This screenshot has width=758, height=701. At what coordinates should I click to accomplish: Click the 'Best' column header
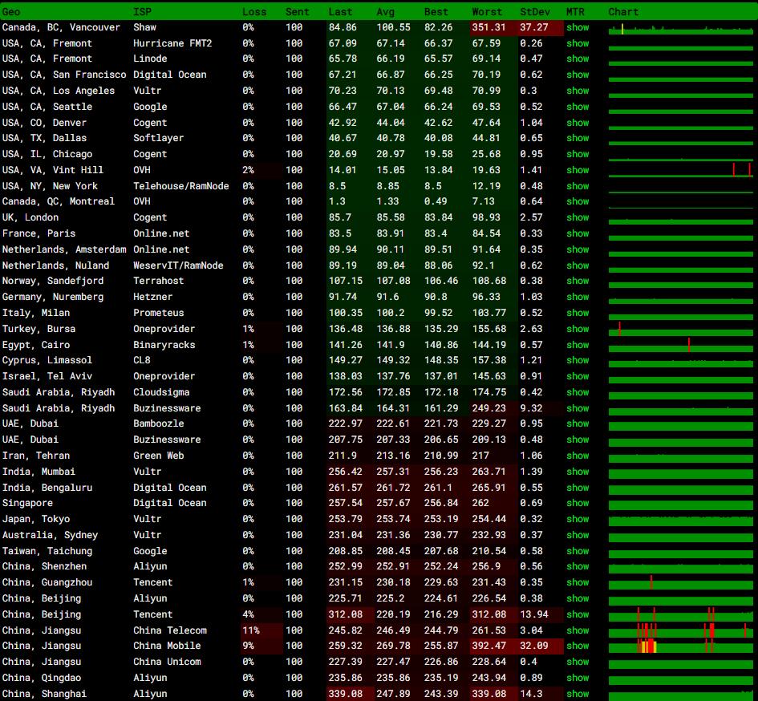click(436, 11)
